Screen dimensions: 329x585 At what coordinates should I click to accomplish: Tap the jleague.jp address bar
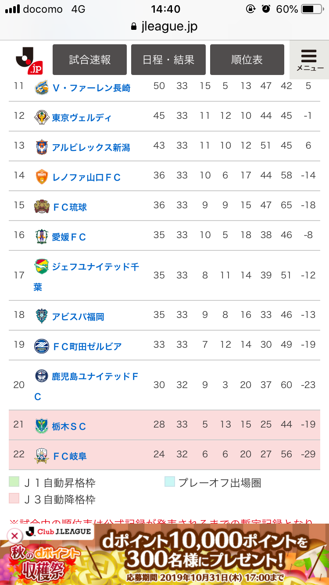(164, 27)
